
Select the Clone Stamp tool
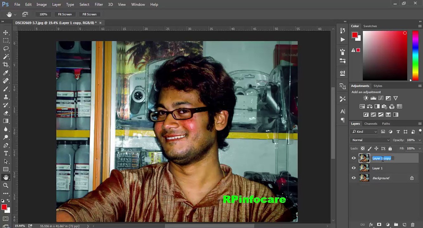tap(6, 97)
